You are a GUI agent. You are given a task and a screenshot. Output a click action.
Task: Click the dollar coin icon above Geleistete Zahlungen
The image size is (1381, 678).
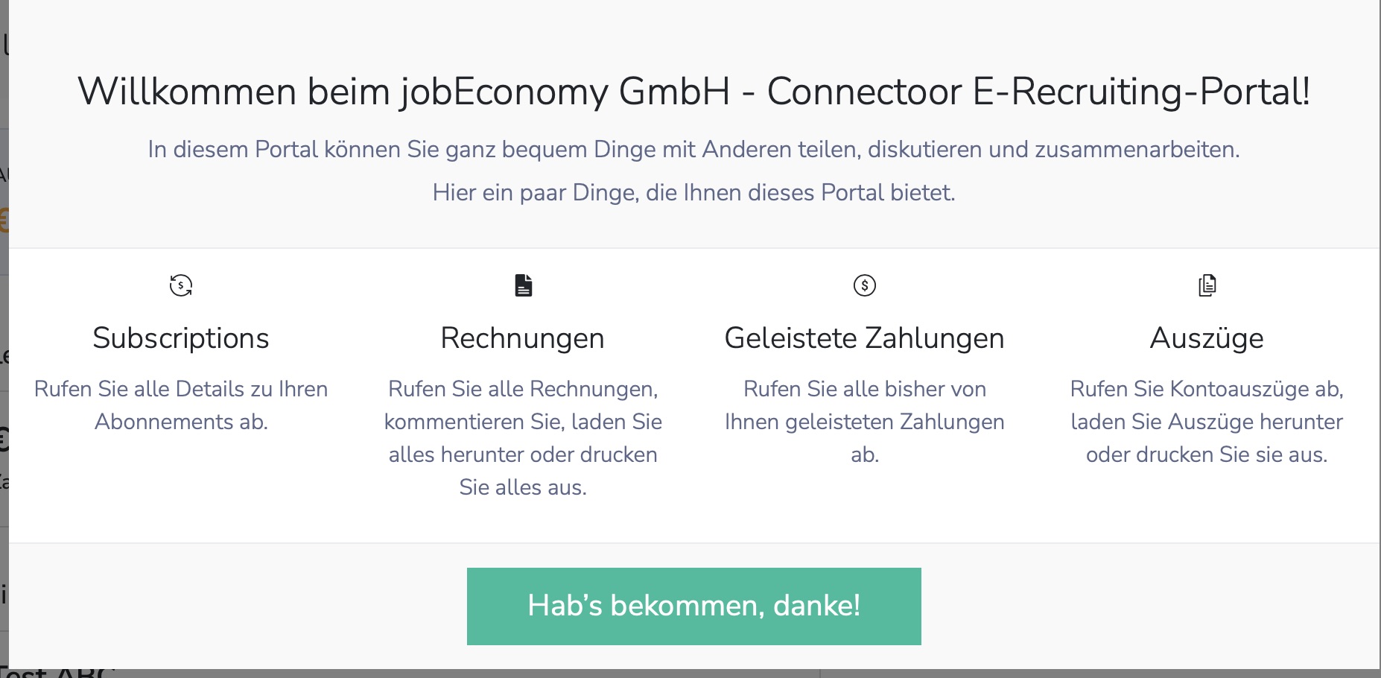[x=865, y=285]
